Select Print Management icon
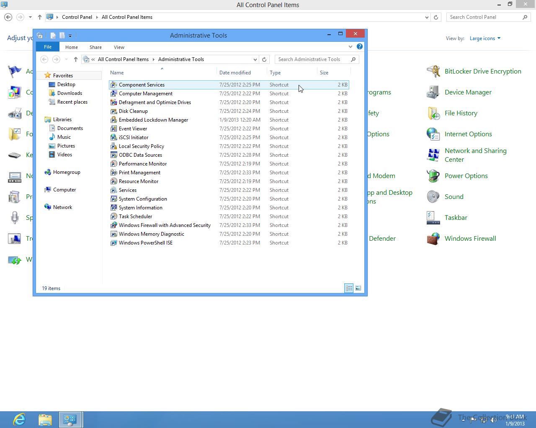 tap(113, 173)
